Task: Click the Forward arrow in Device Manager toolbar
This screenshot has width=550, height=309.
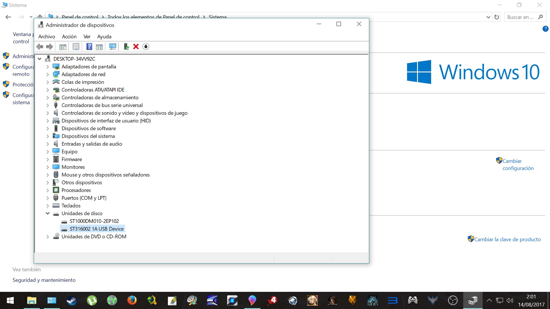Action: click(50, 47)
